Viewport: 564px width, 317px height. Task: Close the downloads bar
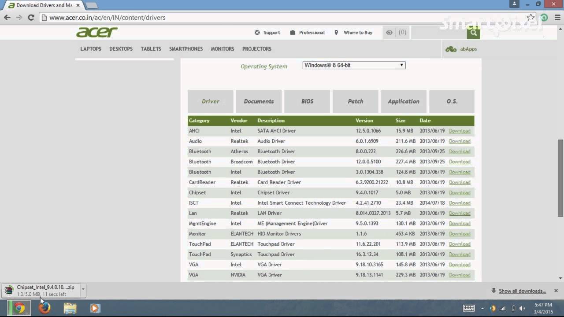coord(556,291)
